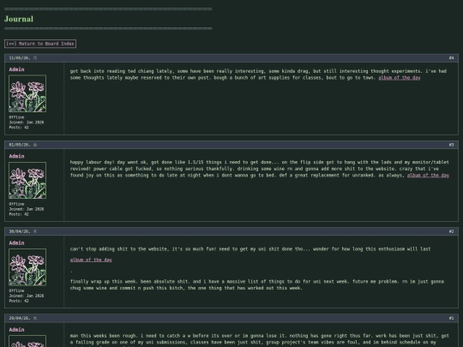
Task: Click the 01/05/26 date in post header
Action: point(20,145)
